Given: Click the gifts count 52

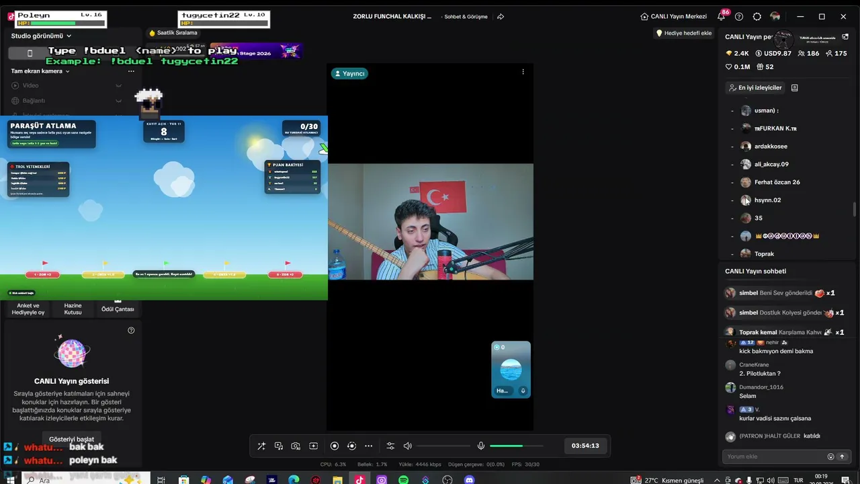Looking at the screenshot, I should [765, 67].
